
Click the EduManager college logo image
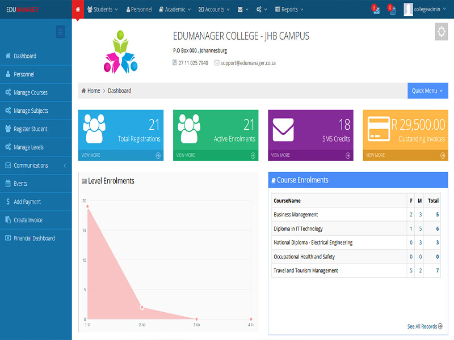tap(120, 52)
